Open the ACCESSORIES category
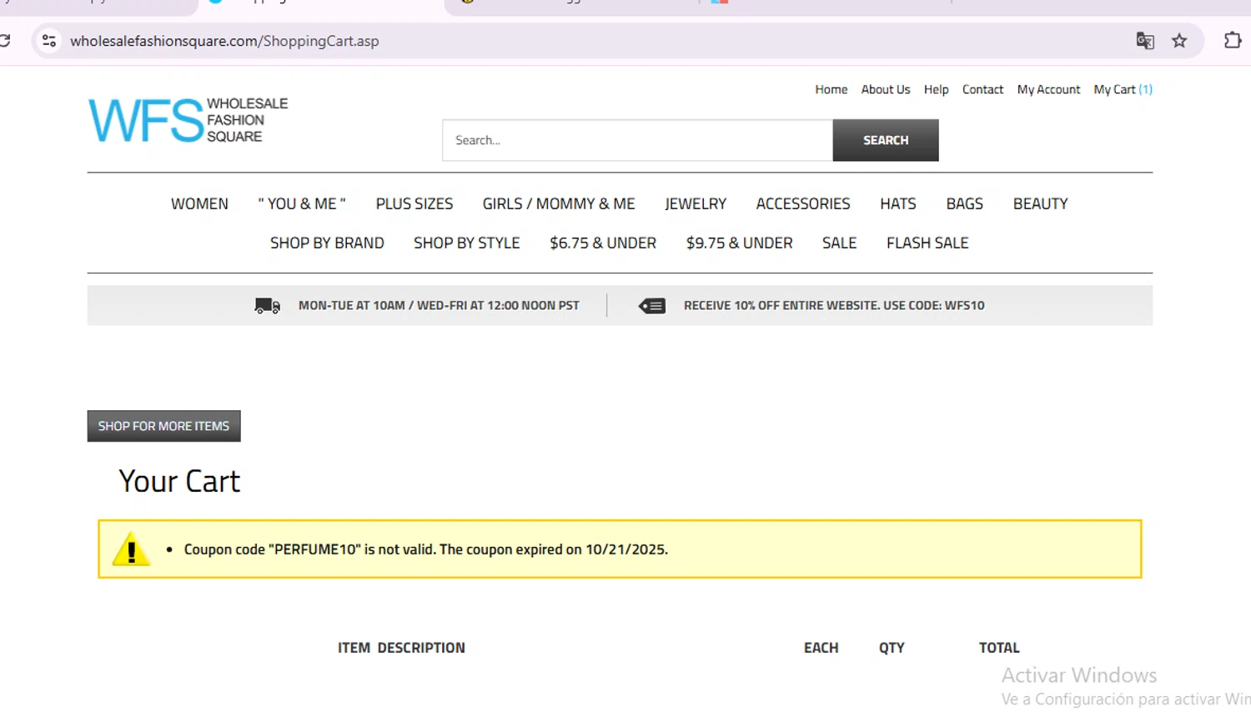The image size is (1251, 722). click(x=803, y=203)
